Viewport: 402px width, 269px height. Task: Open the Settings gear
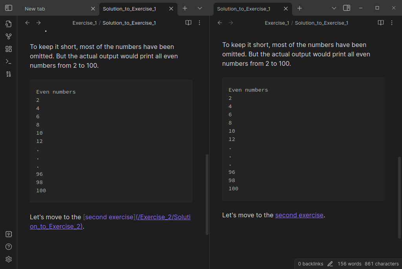pyautogui.click(x=8, y=259)
